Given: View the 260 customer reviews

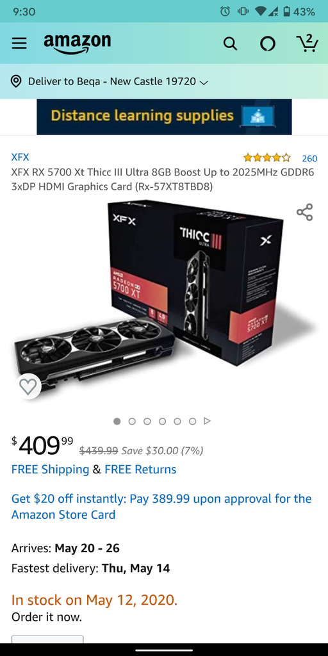Looking at the screenshot, I should 309,158.
